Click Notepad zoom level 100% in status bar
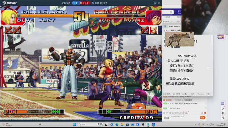The image size is (228, 128). pos(193,94)
